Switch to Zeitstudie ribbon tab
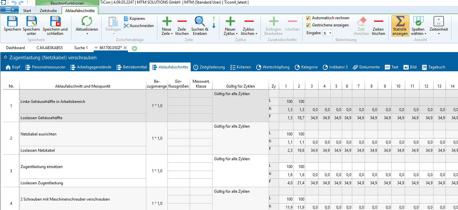The width and height of the screenshot is (458, 210). point(48,10)
